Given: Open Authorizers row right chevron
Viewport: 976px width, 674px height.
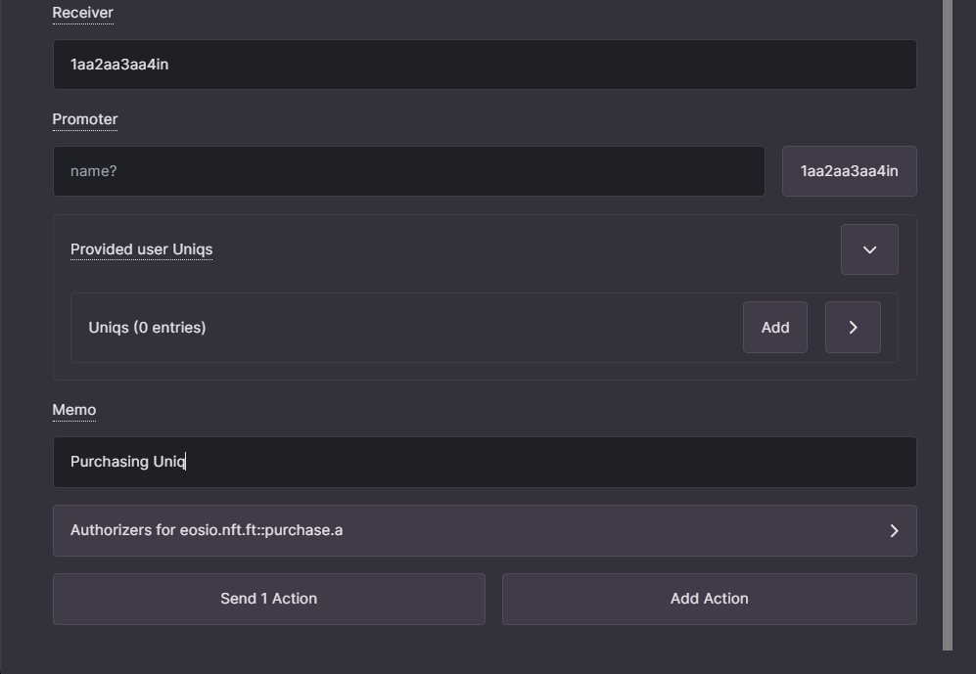Looking at the screenshot, I should point(894,530).
